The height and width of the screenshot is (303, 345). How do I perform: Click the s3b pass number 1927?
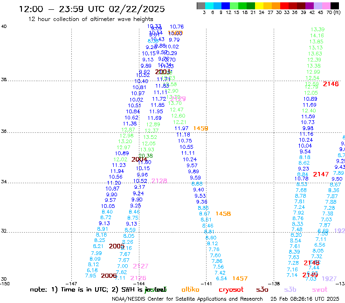click(329, 279)
